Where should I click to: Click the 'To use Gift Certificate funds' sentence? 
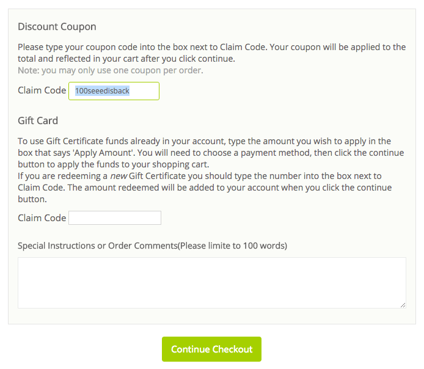point(204,141)
